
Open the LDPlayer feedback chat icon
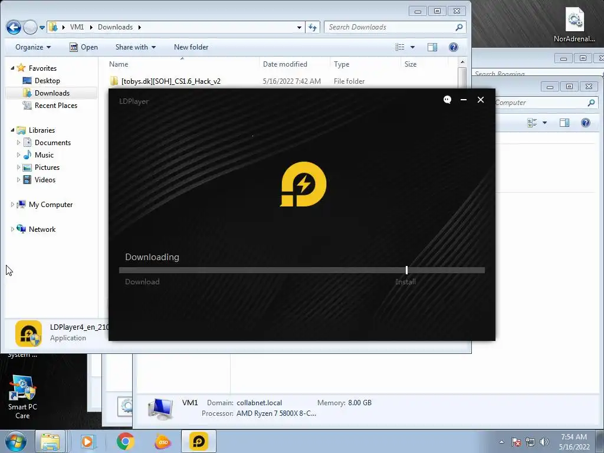(x=447, y=100)
